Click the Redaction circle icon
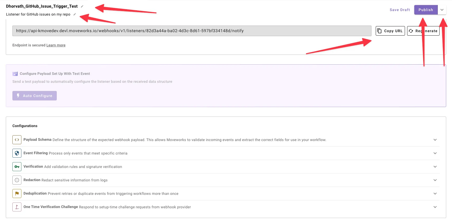Image resolution: width=452 pixels, height=222 pixels. [17, 180]
